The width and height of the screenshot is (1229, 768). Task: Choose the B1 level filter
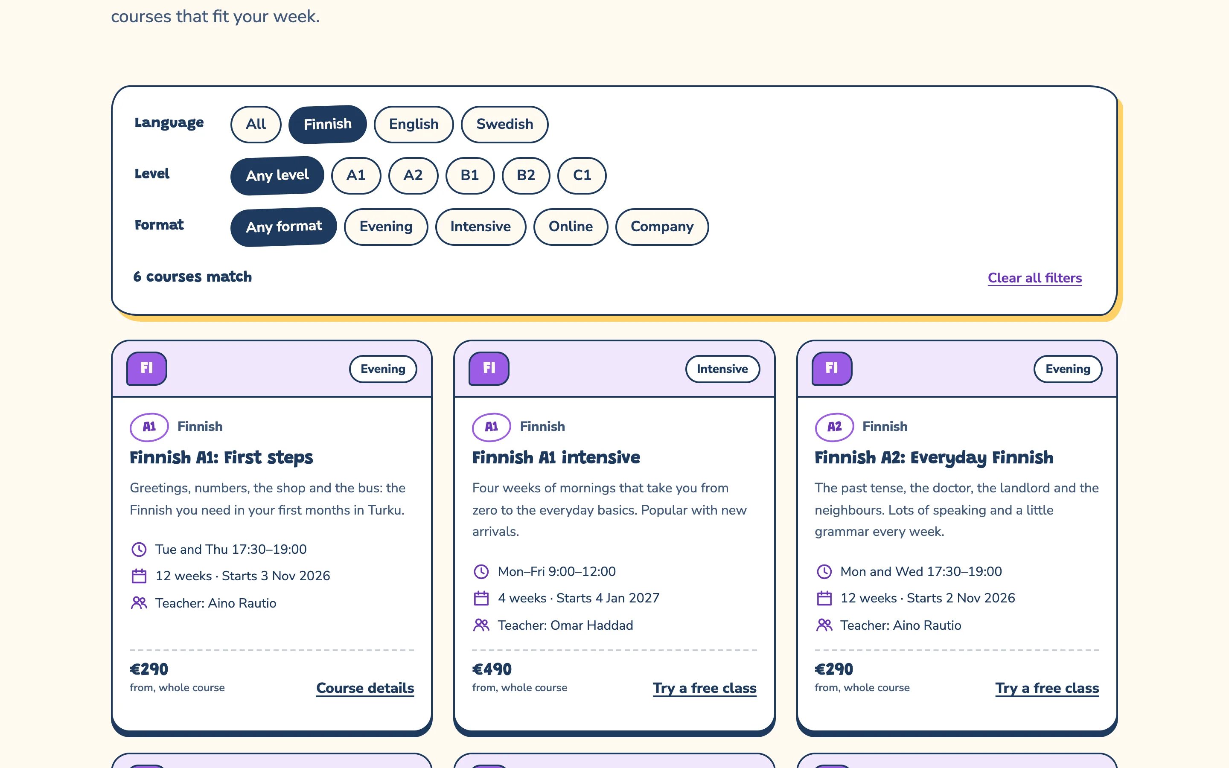pos(470,176)
